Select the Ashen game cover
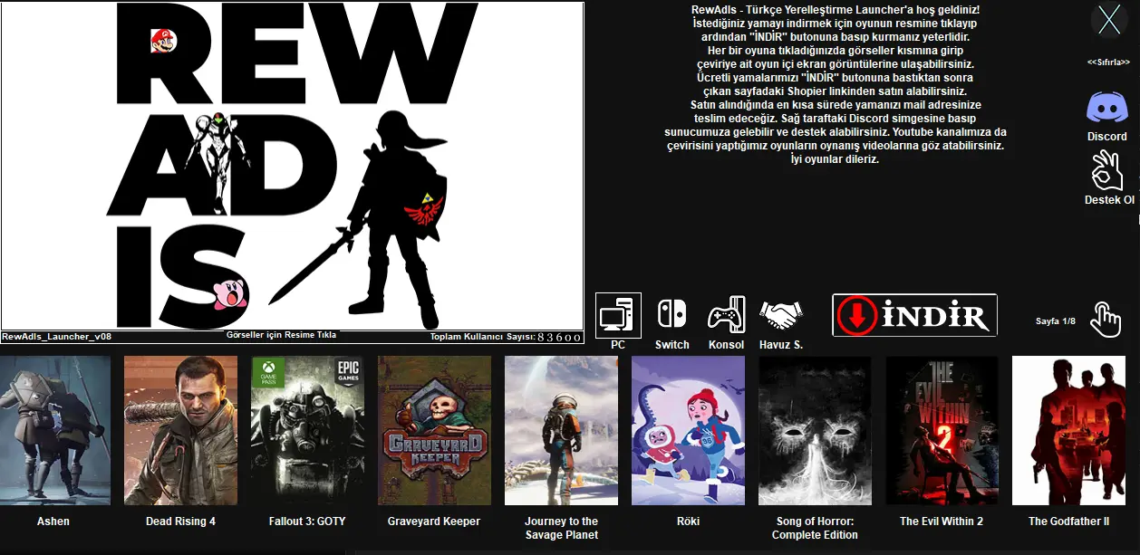1140x555 pixels. (x=54, y=430)
